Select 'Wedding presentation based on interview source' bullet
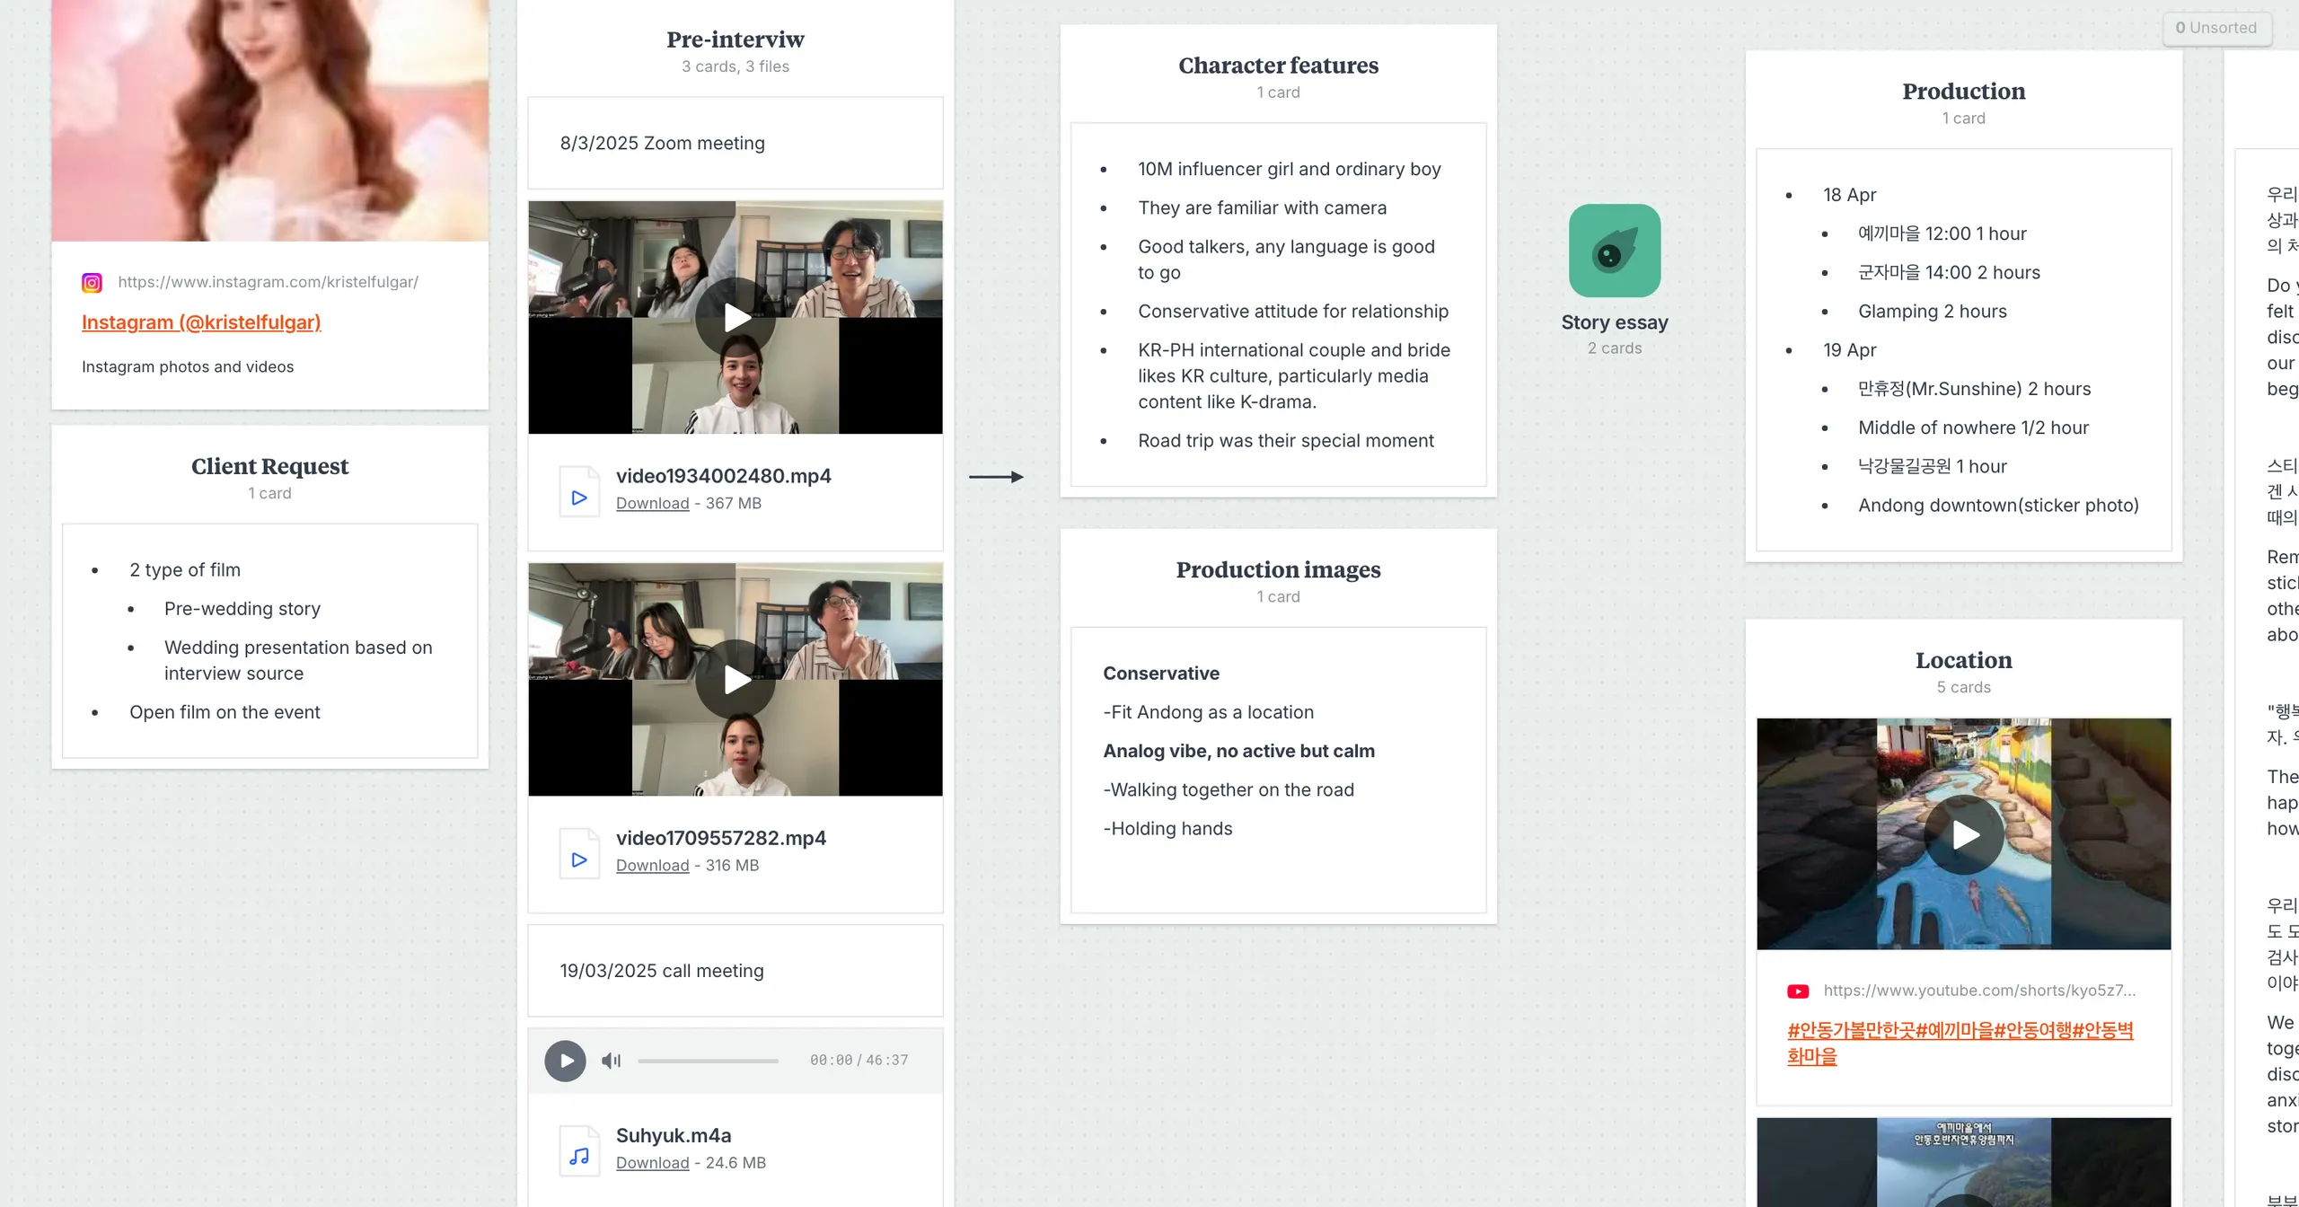Image resolution: width=2299 pixels, height=1207 pixels. [x=298, y=660]
